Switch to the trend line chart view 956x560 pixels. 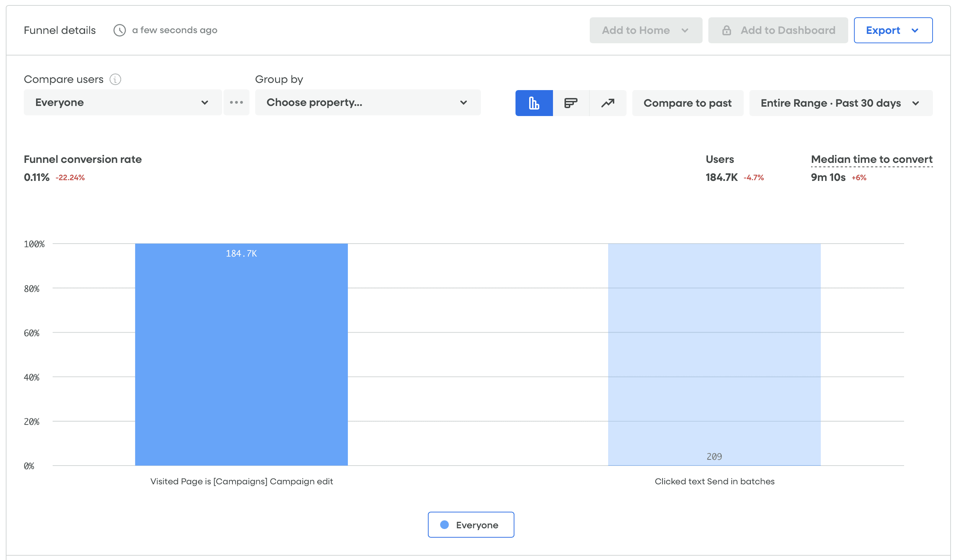607,103
